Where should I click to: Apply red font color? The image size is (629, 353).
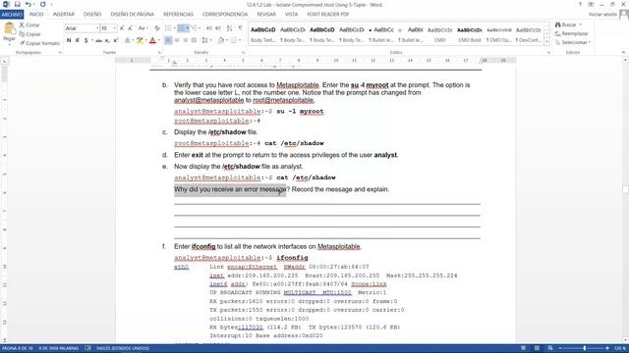(x=152, y=40)
